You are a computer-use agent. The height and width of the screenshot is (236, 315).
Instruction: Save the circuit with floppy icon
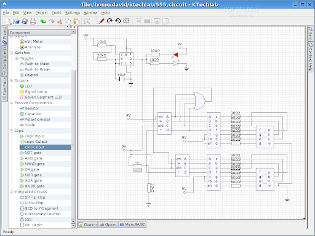pos(25,21)
